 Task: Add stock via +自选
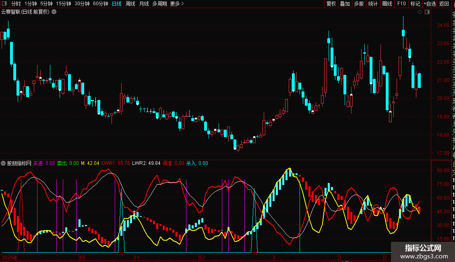tap(430, 4)
